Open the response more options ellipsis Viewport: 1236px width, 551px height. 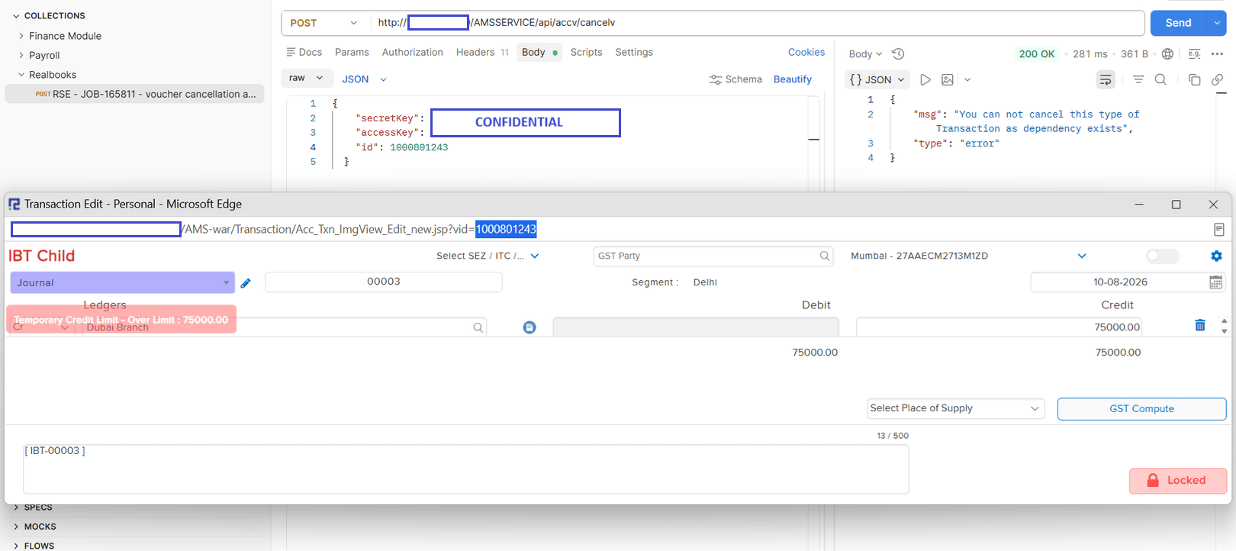(1217, 54)
